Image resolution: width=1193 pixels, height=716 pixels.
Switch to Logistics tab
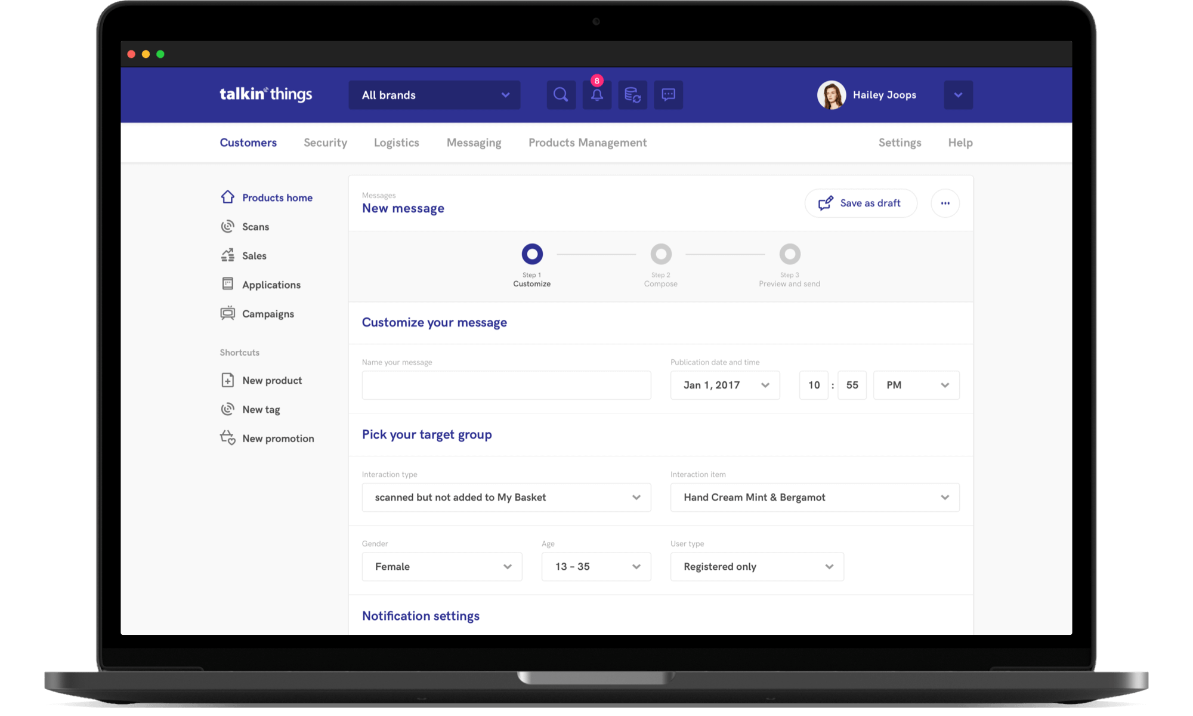(397, 143)
